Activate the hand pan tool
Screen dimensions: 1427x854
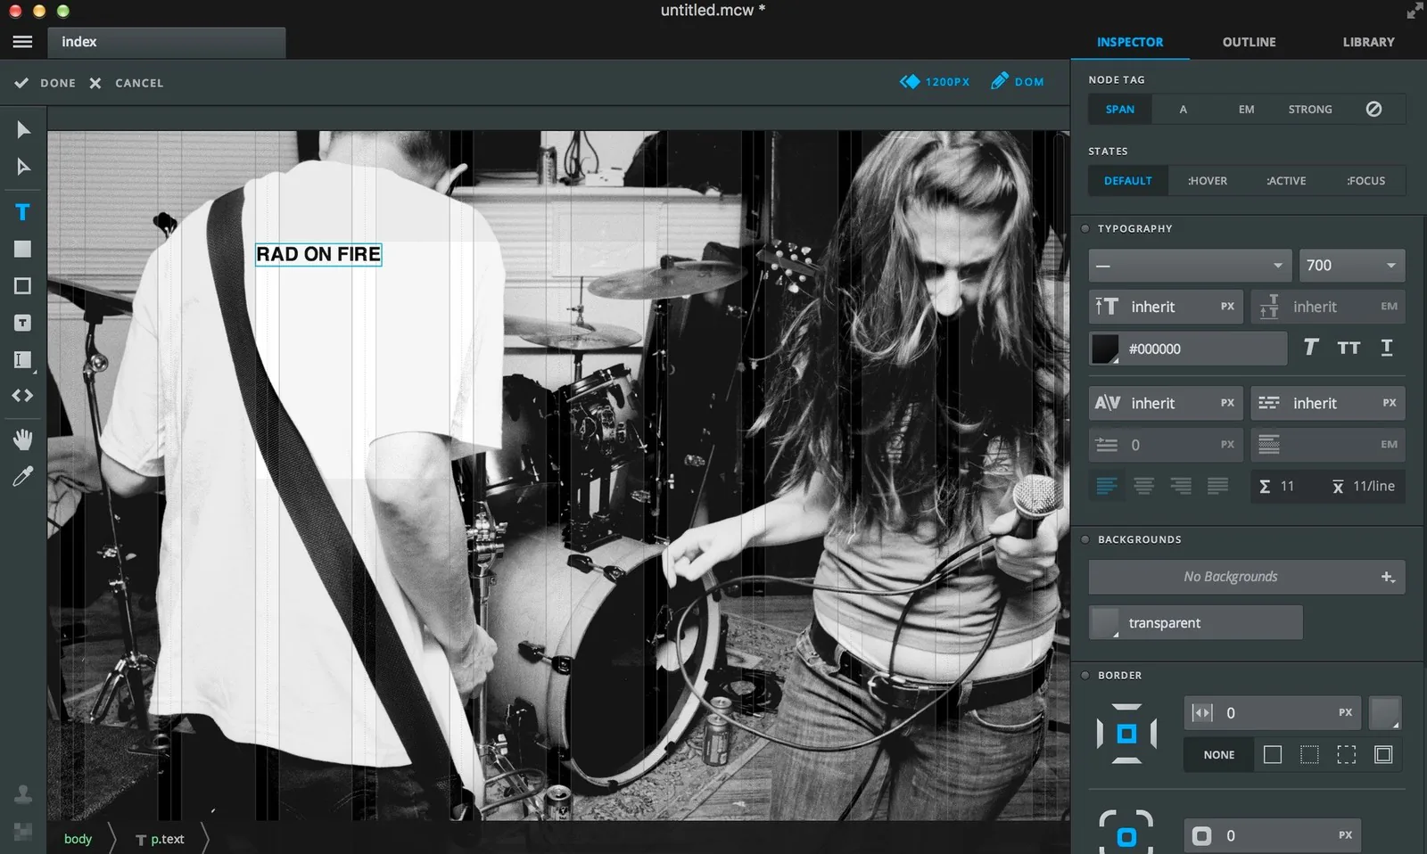point(23,439)
